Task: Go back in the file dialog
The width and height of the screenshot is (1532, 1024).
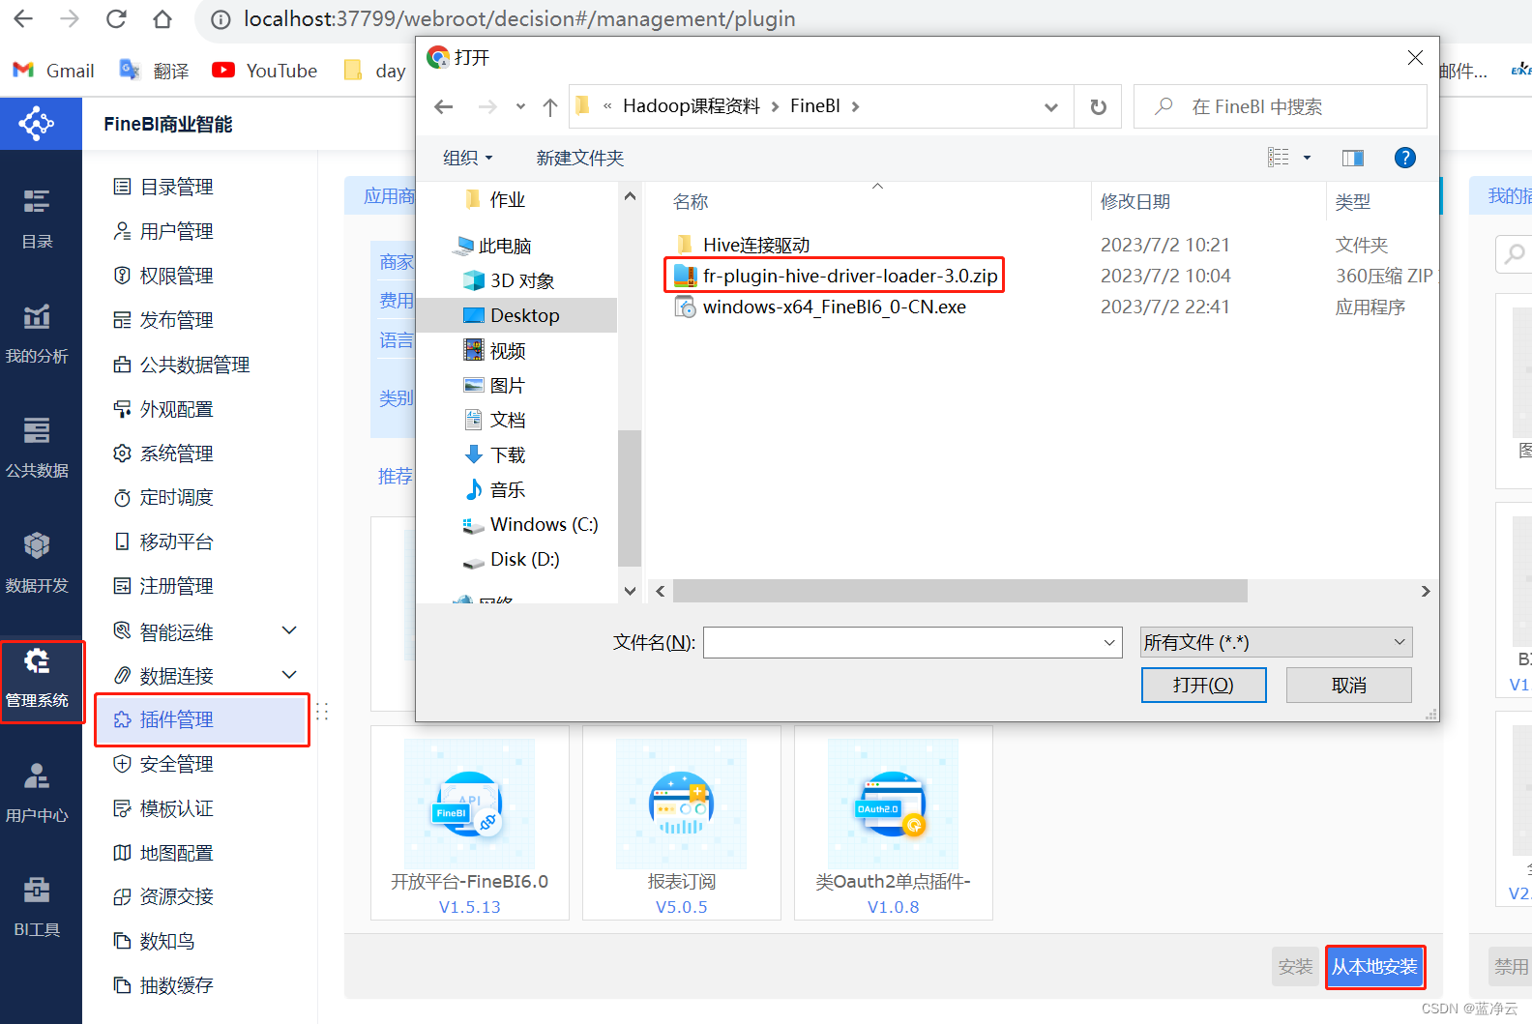Action: 444,106
